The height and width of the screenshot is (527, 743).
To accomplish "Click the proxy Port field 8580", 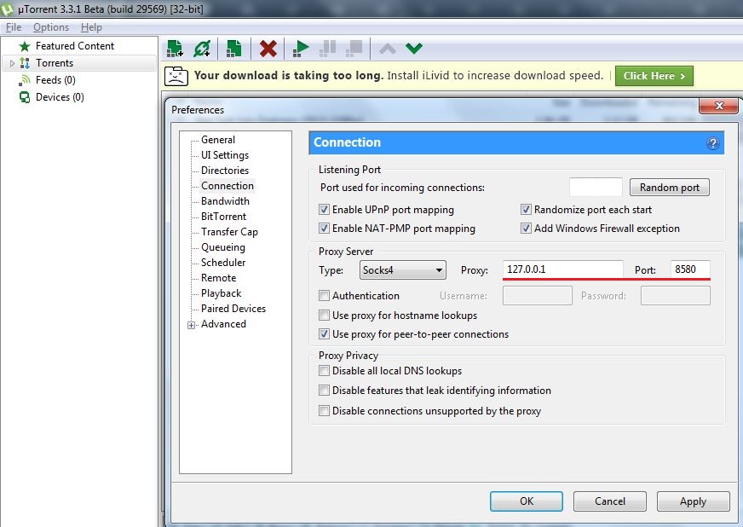I will tap(690, 269).
